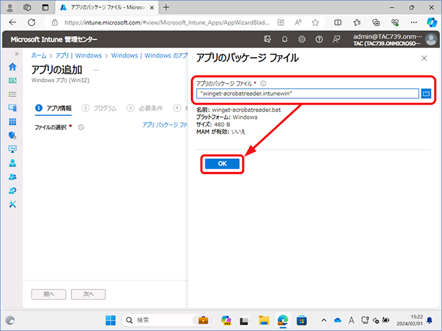Open Edge settings and more menu
Screen dimensions: 442x331
414,22
